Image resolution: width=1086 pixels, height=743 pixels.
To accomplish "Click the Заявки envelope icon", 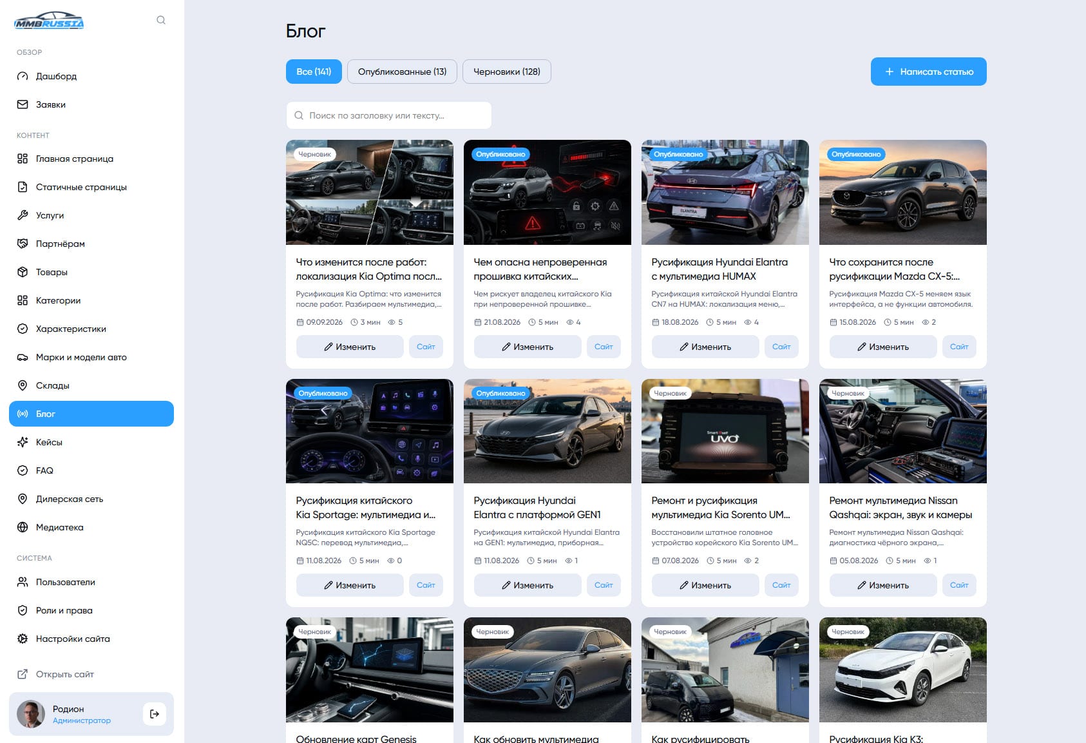I will click(23, 104).
